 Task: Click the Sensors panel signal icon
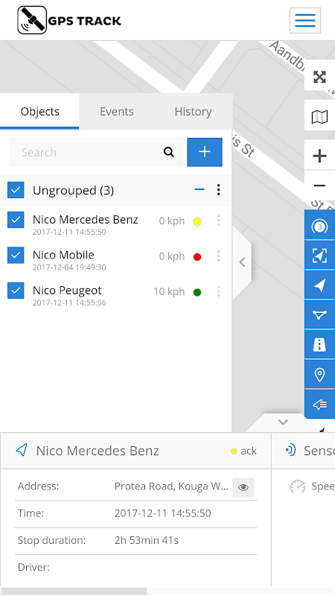pyautogui.click(x=290, y=450)
